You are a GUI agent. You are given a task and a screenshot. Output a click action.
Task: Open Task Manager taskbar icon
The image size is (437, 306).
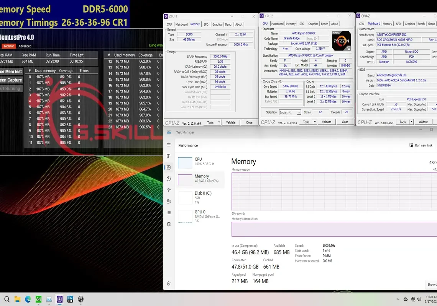pos(49,299)
